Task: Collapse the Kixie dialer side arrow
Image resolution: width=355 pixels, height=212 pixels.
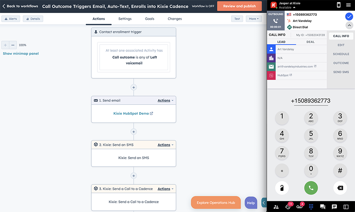Action: 264,203
